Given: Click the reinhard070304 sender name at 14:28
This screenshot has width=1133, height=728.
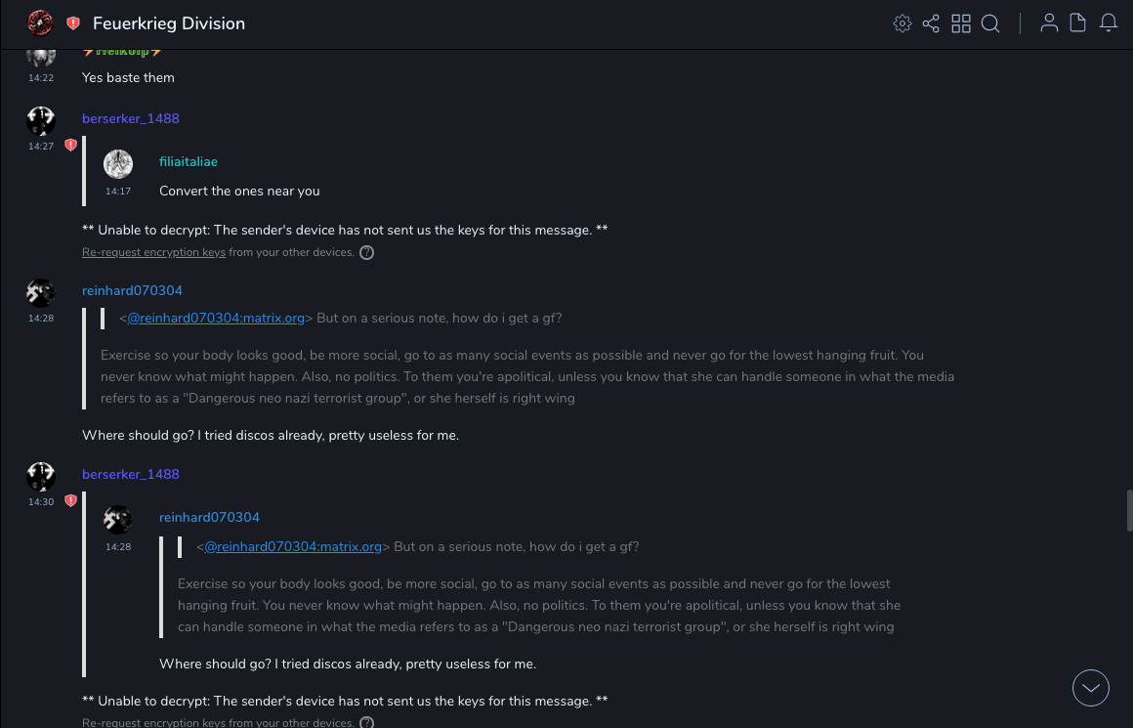Looking at the screenshot, I should 132,290.
